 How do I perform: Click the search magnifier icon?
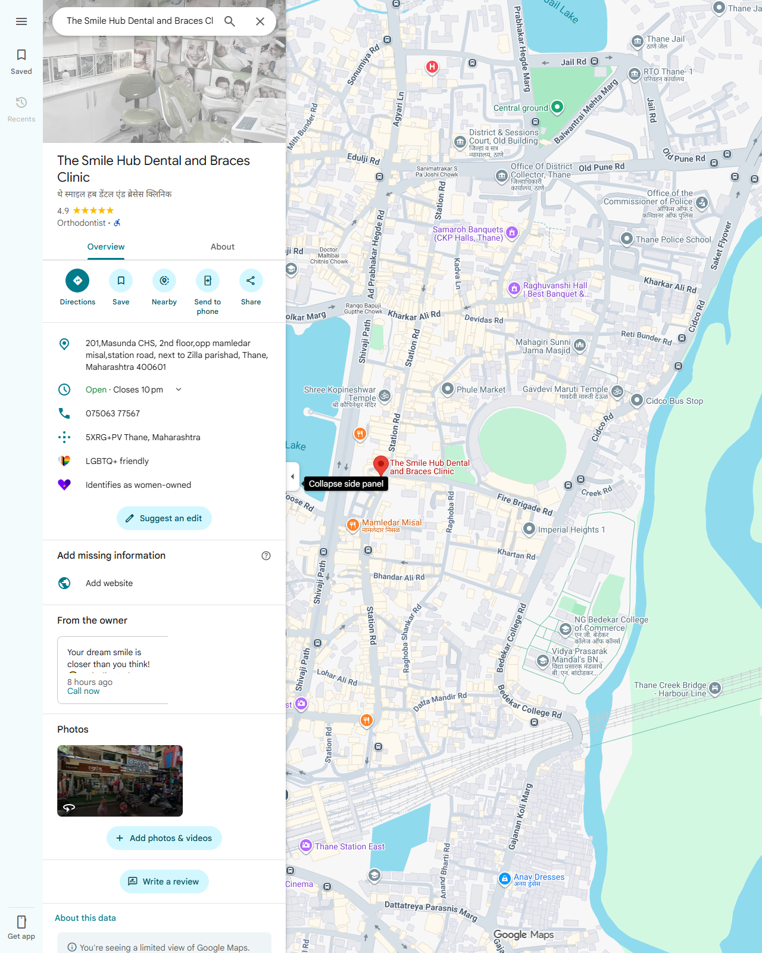[230, 21]
